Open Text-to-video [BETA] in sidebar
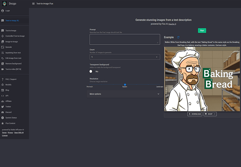 tap(13, 69)
